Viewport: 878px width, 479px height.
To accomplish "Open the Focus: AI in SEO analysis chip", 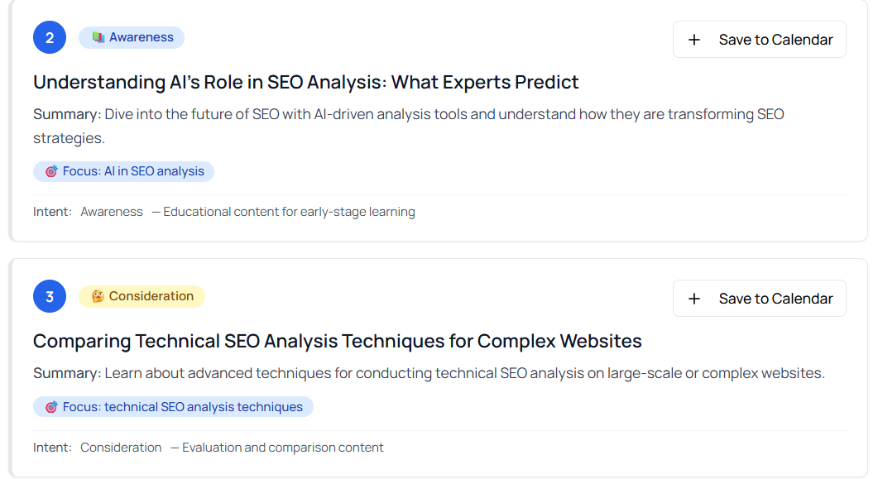I will (124, 171).
